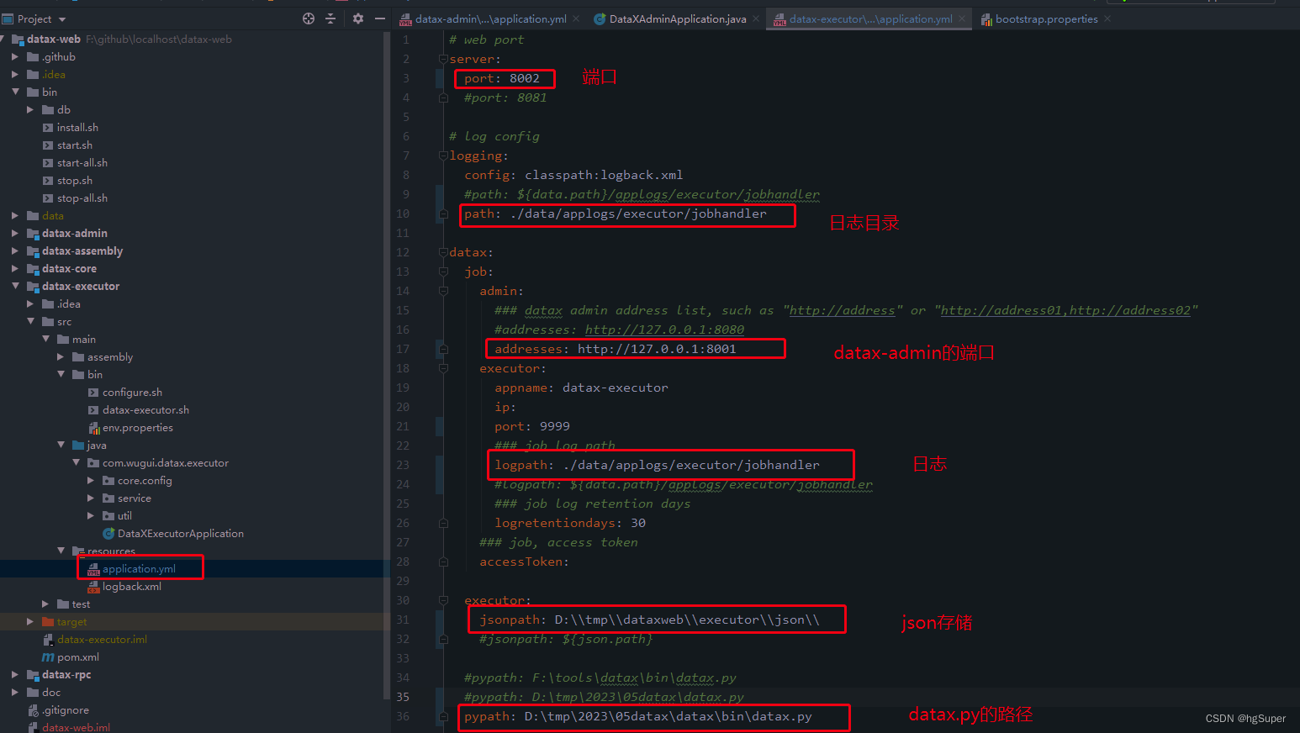
Task: Expand the datax-assembly module
Action: click(15, 251)
